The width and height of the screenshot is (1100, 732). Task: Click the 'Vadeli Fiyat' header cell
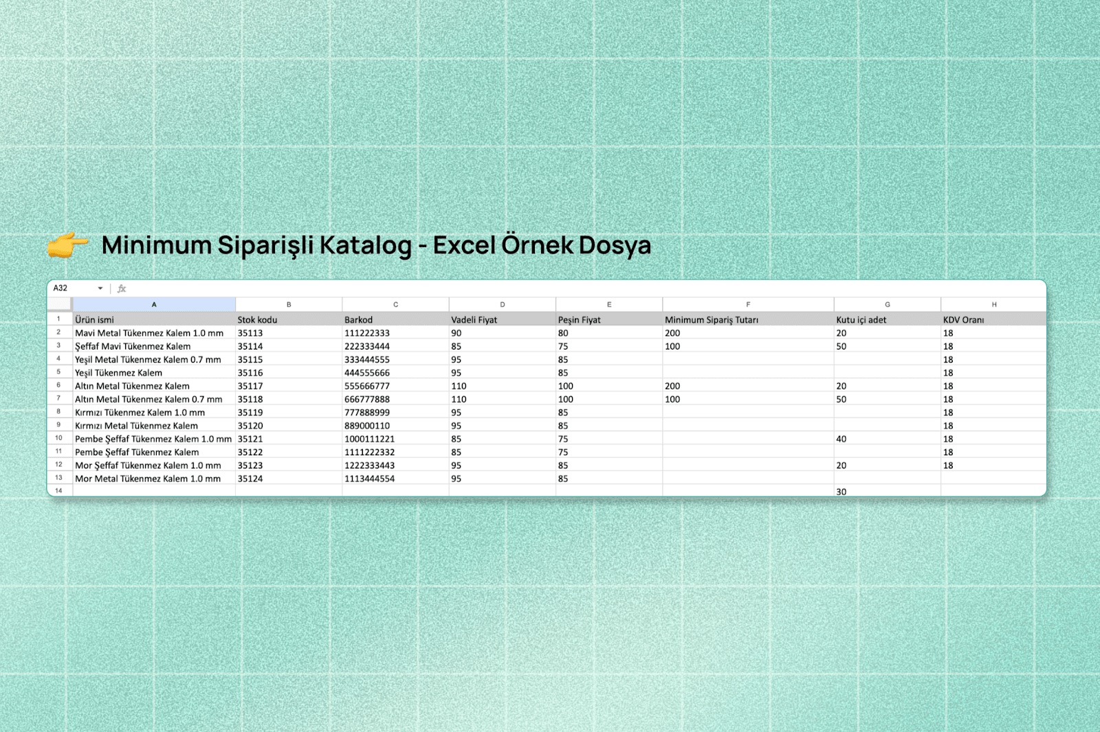502,320
